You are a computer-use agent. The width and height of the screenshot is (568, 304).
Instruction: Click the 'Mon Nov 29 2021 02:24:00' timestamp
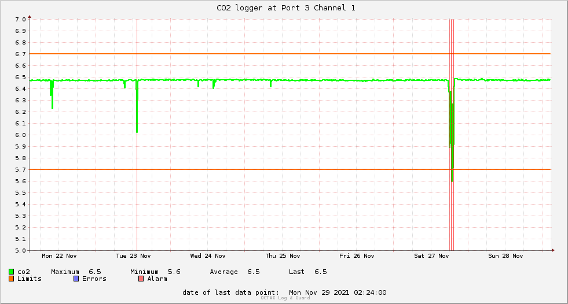pos(338,292)
